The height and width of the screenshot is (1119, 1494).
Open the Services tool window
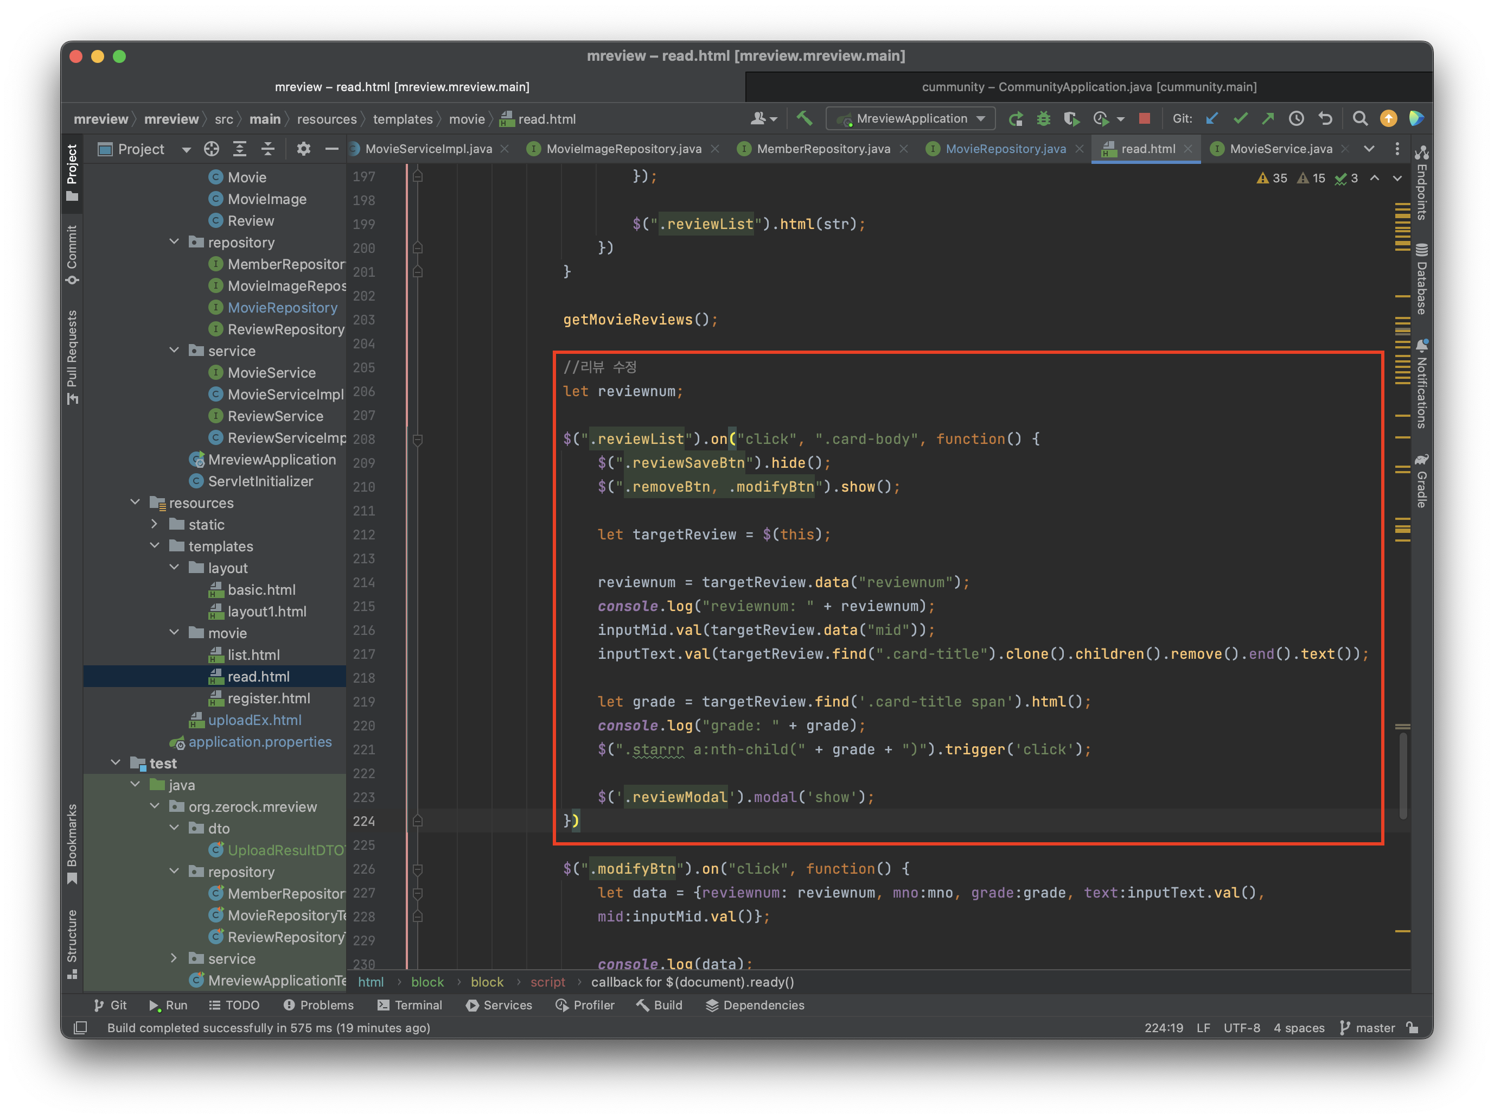pyautogui.click(x=499, y=1005)
